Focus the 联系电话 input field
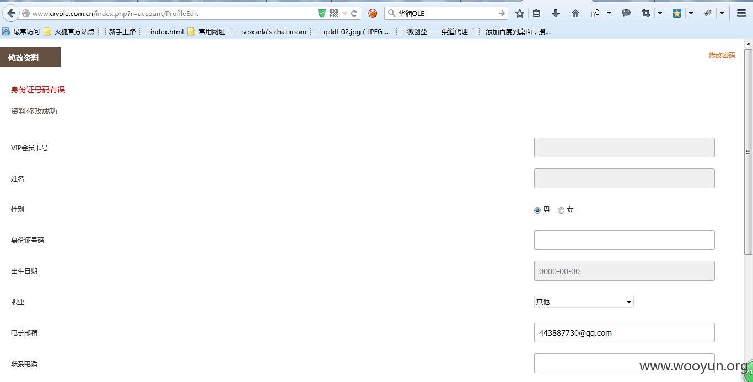This screenshot has width=753, height=382. 624,363
